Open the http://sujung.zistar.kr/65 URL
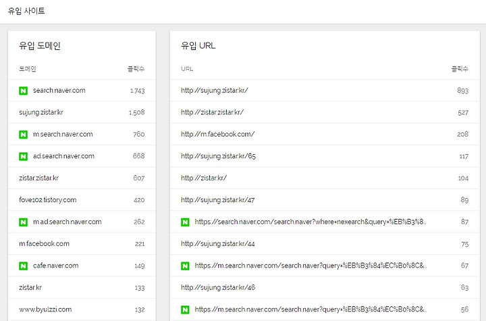Viewport: 486px width, 321px height. 218,156
